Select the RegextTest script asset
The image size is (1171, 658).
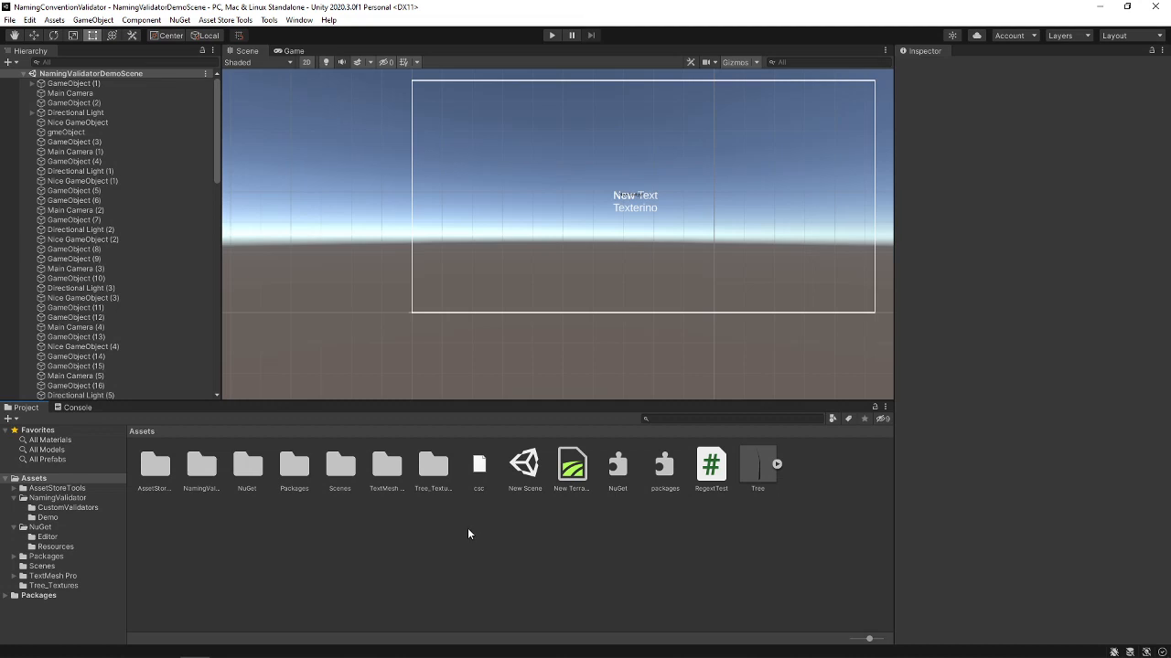tap(711, 470)
